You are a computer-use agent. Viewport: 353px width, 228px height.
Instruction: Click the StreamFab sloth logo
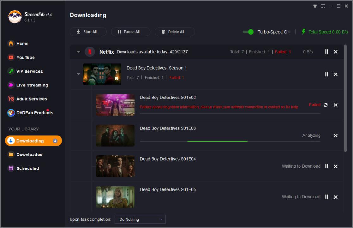click(x=15, y=17)
